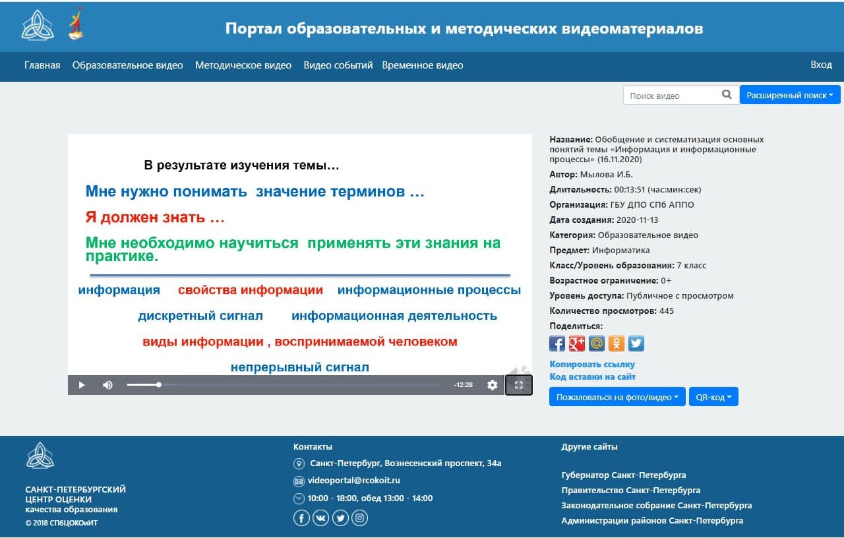844x538 pixels.
Task: Open footer Facebook circle icon
Action: click(x=301, y=518)
